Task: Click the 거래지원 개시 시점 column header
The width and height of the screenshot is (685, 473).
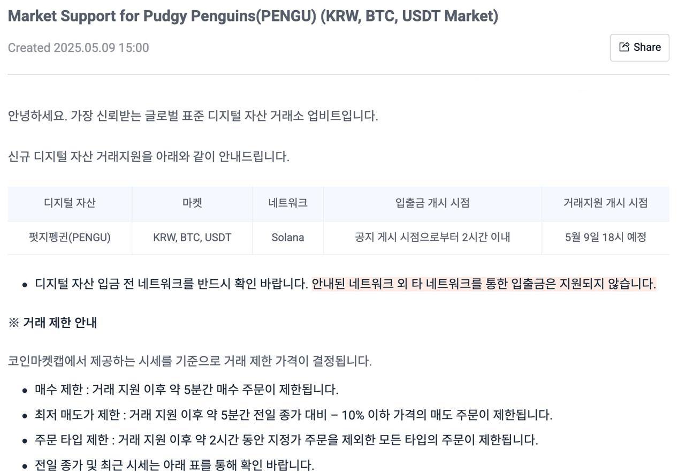Action: (x=605, y=203)
